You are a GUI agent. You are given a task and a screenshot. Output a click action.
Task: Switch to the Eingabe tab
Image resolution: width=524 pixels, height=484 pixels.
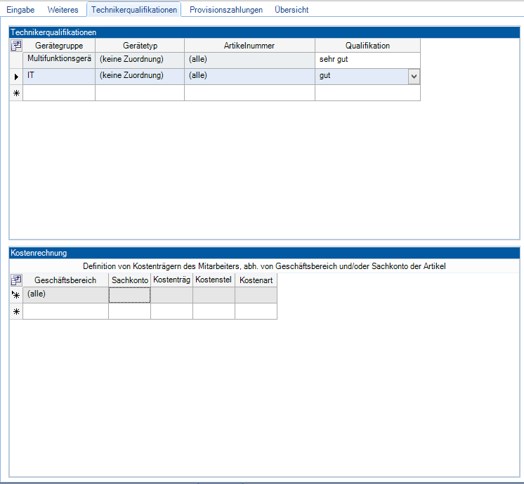pos(20,10)
